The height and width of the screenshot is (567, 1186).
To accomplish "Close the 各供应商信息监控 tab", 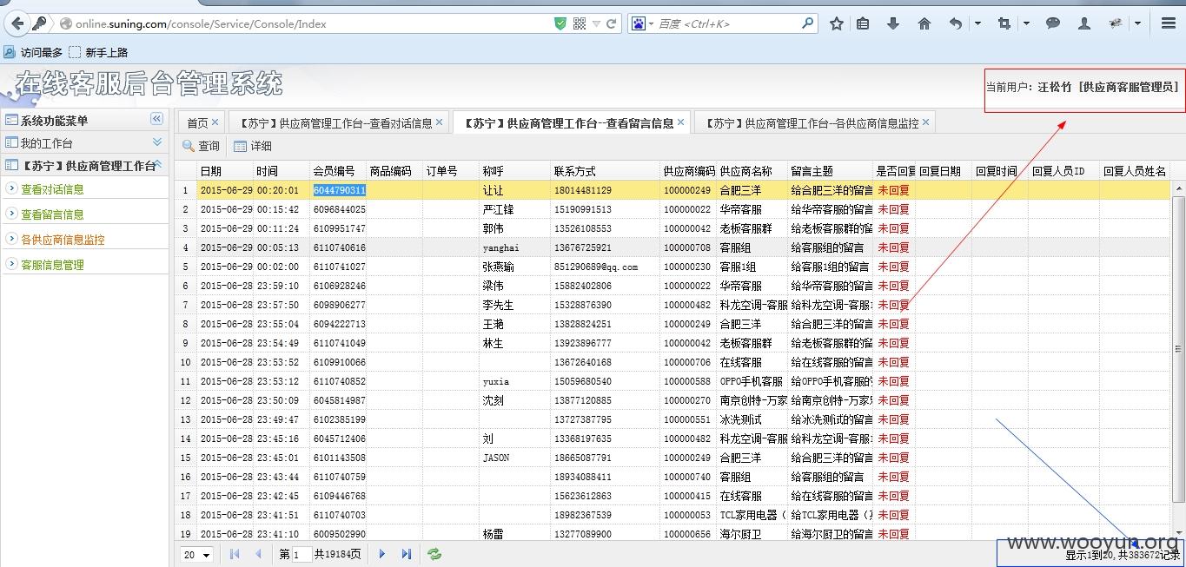I will coord(926,122).
